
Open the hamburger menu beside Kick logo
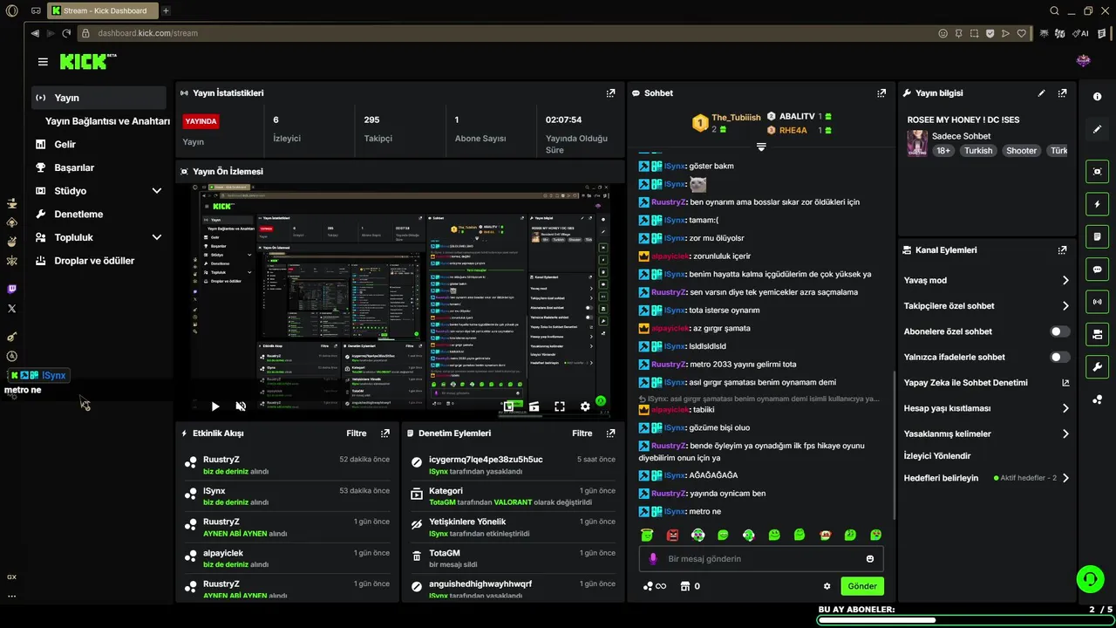43,62
